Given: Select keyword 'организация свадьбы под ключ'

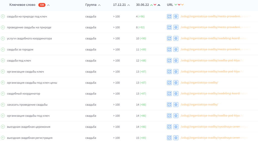Looking at the screenshot, I should [28, 116].
